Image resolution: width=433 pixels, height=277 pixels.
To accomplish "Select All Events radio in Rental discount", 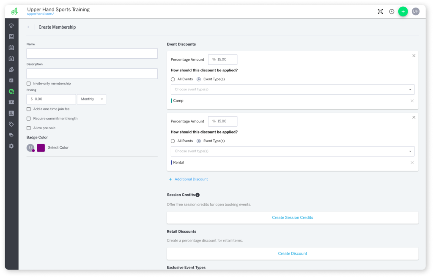I will 173,141.
